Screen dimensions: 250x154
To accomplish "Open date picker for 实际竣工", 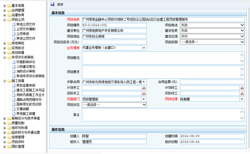I will (242, 93).
